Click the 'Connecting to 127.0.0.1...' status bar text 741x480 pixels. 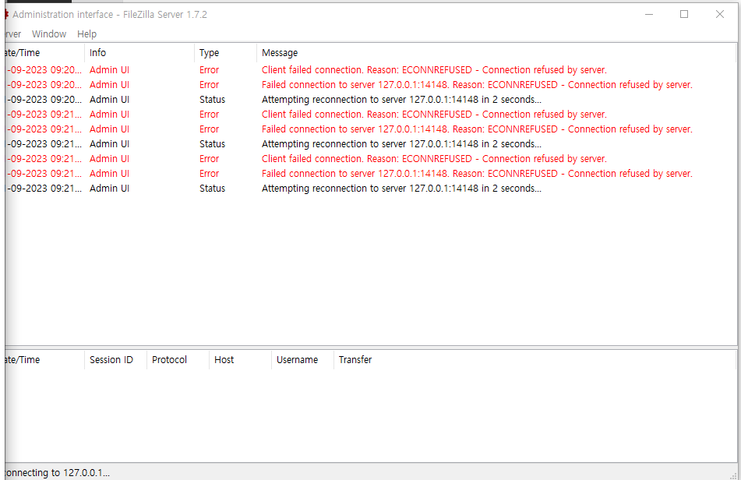click(x=57, y=472)
